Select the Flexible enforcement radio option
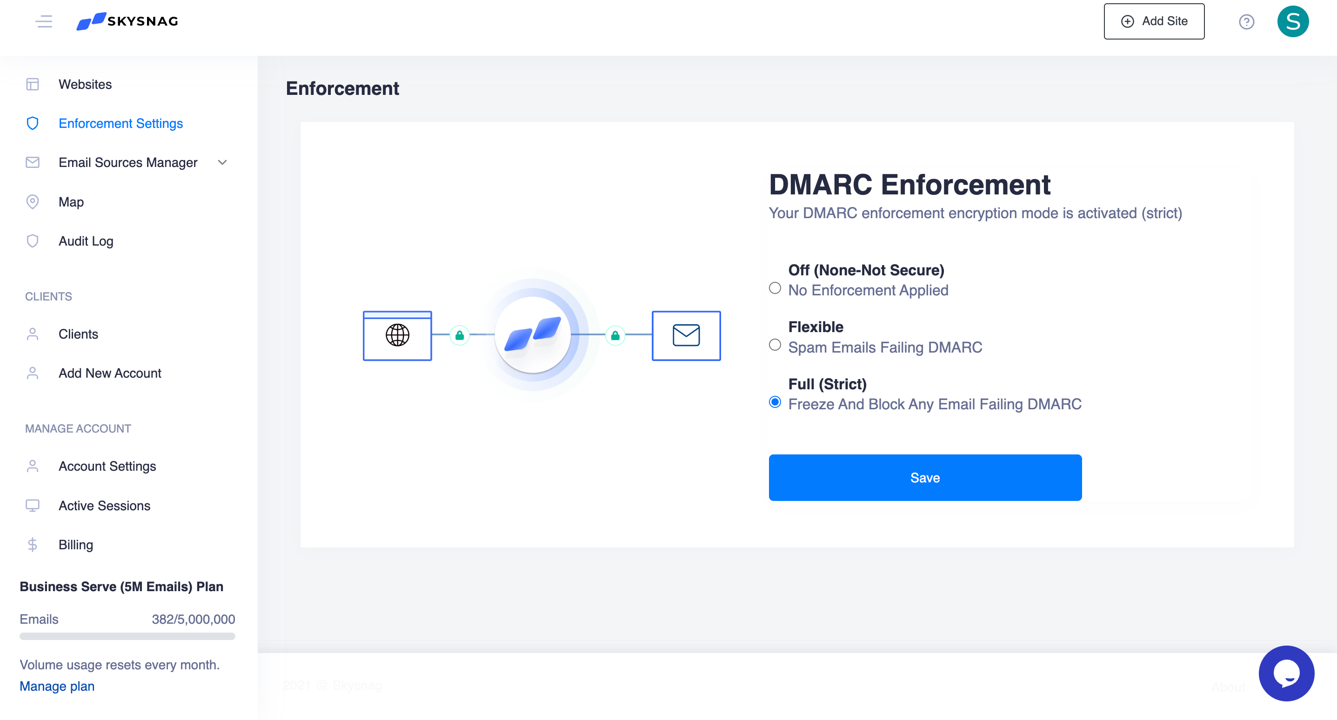The height and width of the screenshot is (720, 1337). 775,345
